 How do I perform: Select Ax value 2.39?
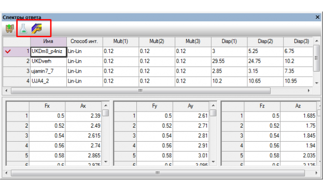83,116
